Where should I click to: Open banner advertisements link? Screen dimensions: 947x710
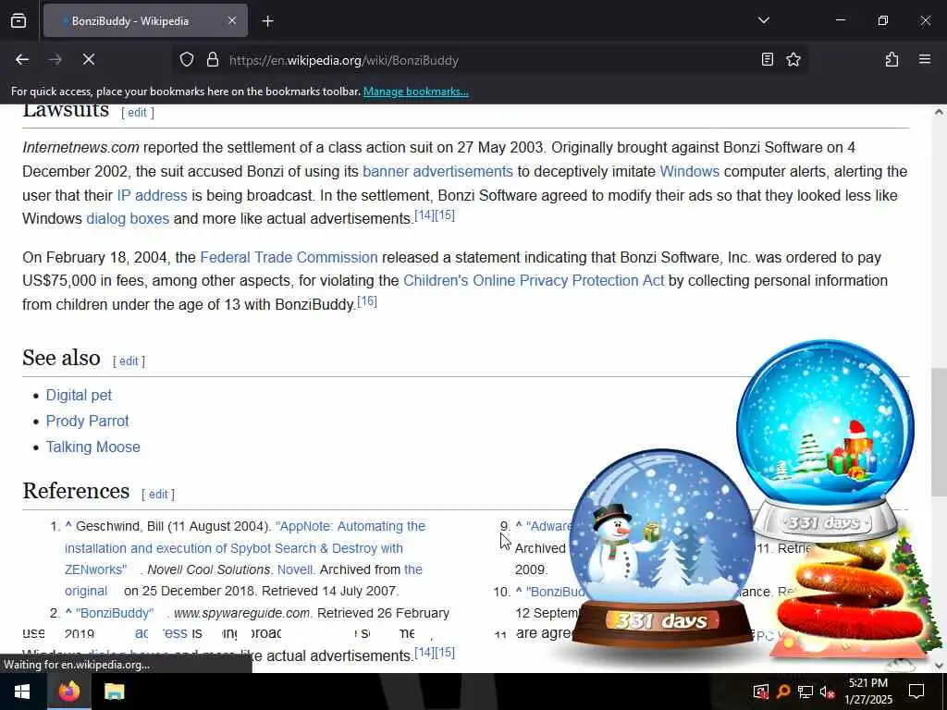coord(437,171)
